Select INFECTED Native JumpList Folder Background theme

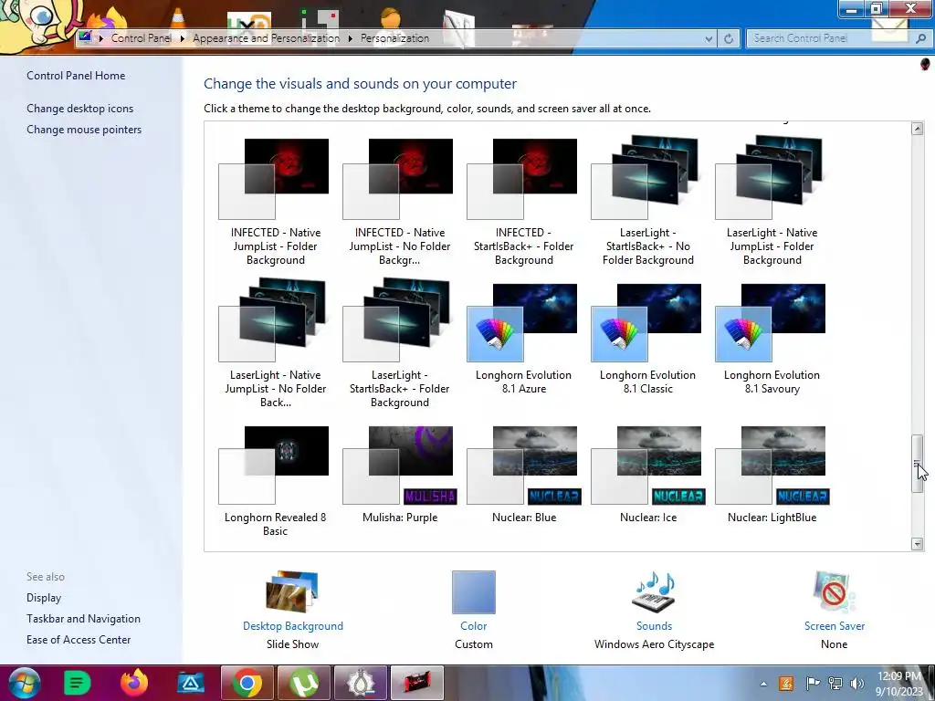pos(275,202)
